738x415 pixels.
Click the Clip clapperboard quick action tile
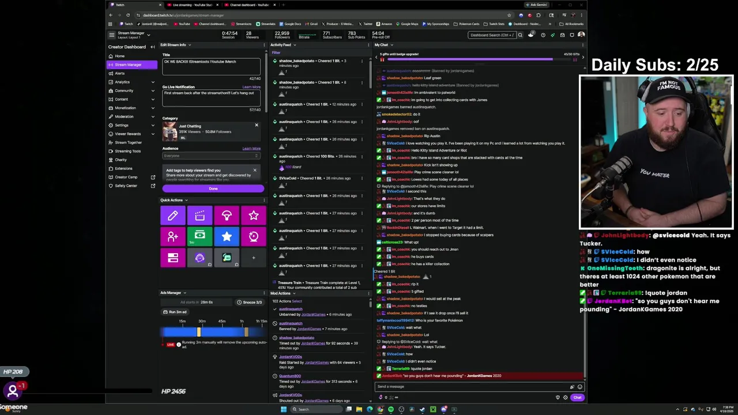click(199, 216)
